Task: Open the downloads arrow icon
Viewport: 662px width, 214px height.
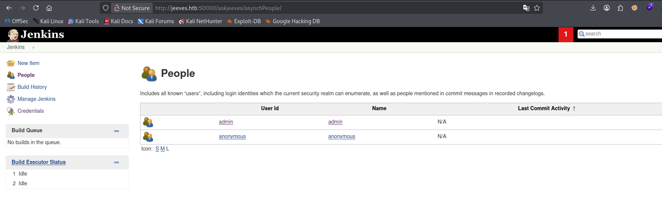Action: (x=593, y=8)
